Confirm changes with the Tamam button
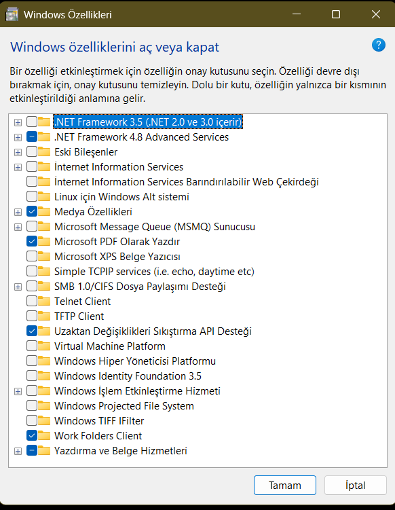The height and width of the screenshot is (510, 395). [285, 486]
